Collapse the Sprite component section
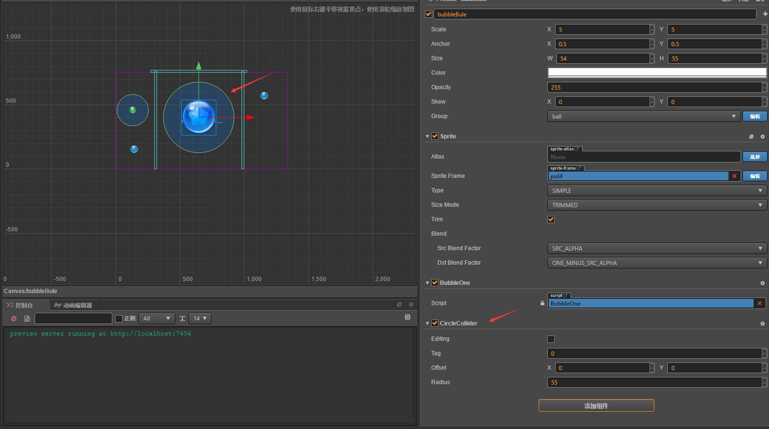 [x=427, y=136]
